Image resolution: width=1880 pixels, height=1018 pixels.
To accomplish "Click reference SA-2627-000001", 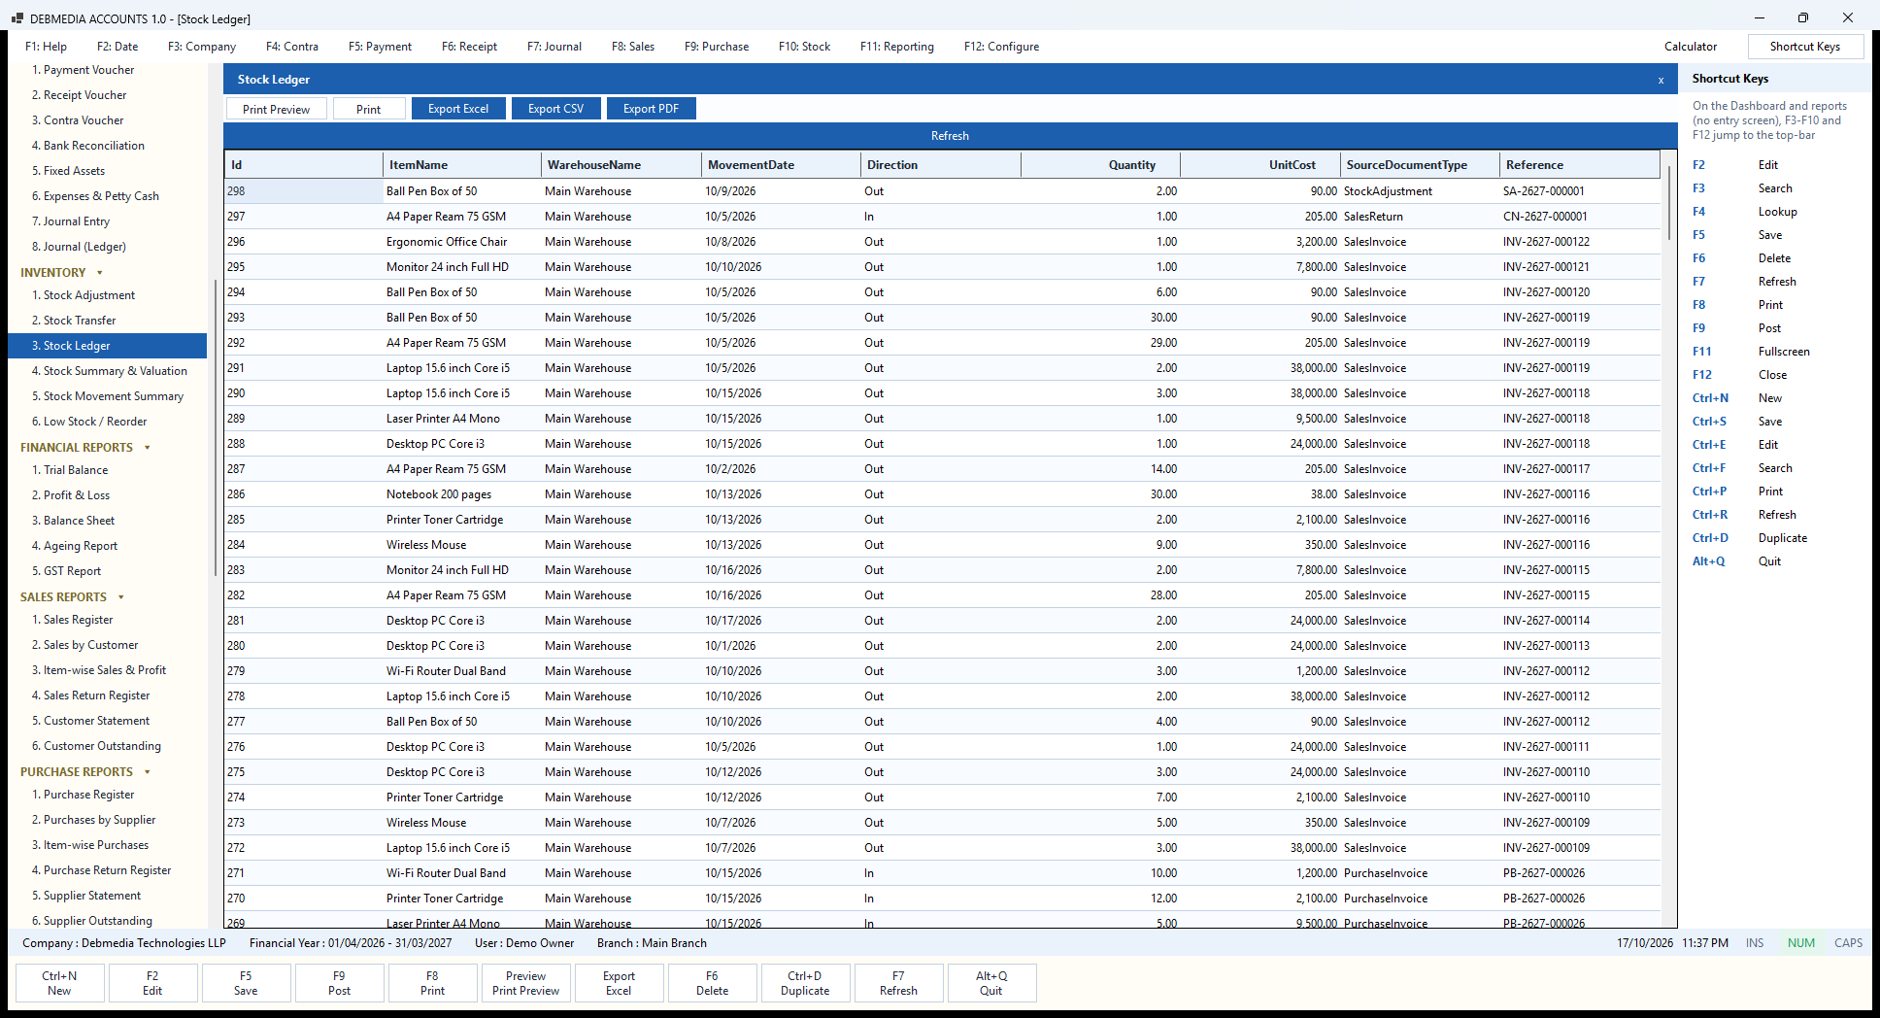I will click(x=1544, y=191).
